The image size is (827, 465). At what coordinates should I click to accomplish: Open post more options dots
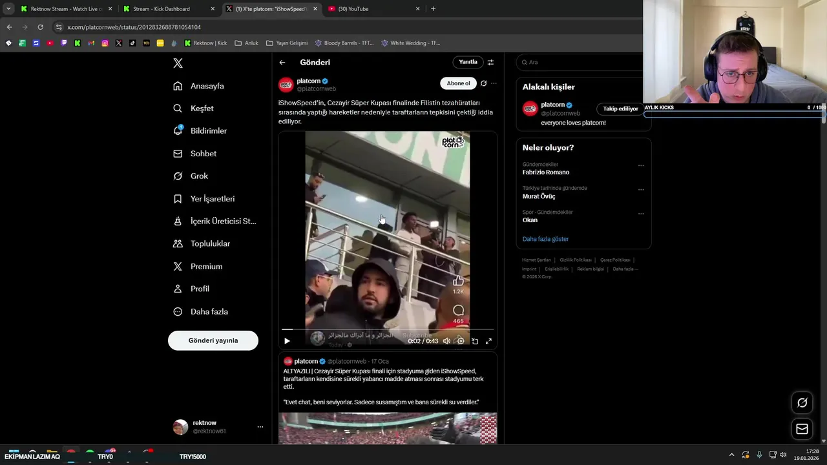tap(494, 83)
